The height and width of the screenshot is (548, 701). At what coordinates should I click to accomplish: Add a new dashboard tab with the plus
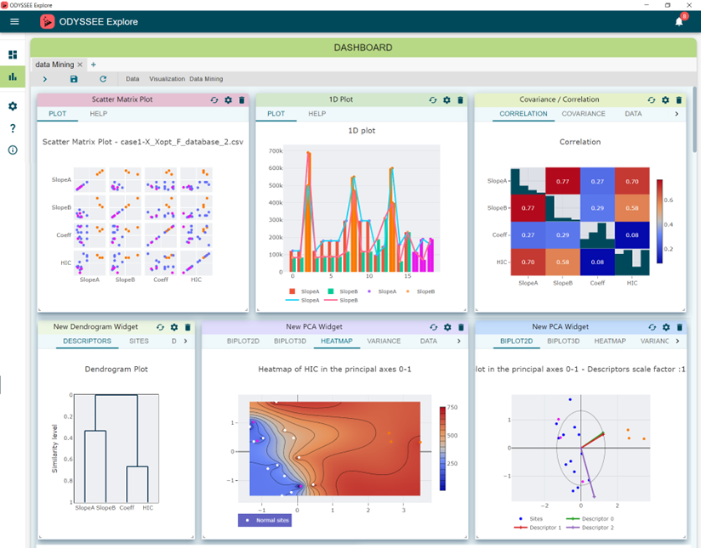coord(94,65)
